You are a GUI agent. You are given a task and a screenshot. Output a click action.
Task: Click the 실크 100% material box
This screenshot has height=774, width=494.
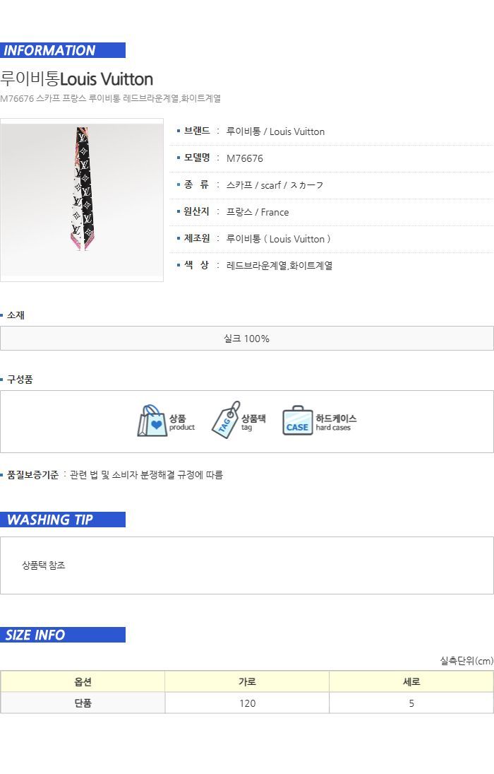247,339
